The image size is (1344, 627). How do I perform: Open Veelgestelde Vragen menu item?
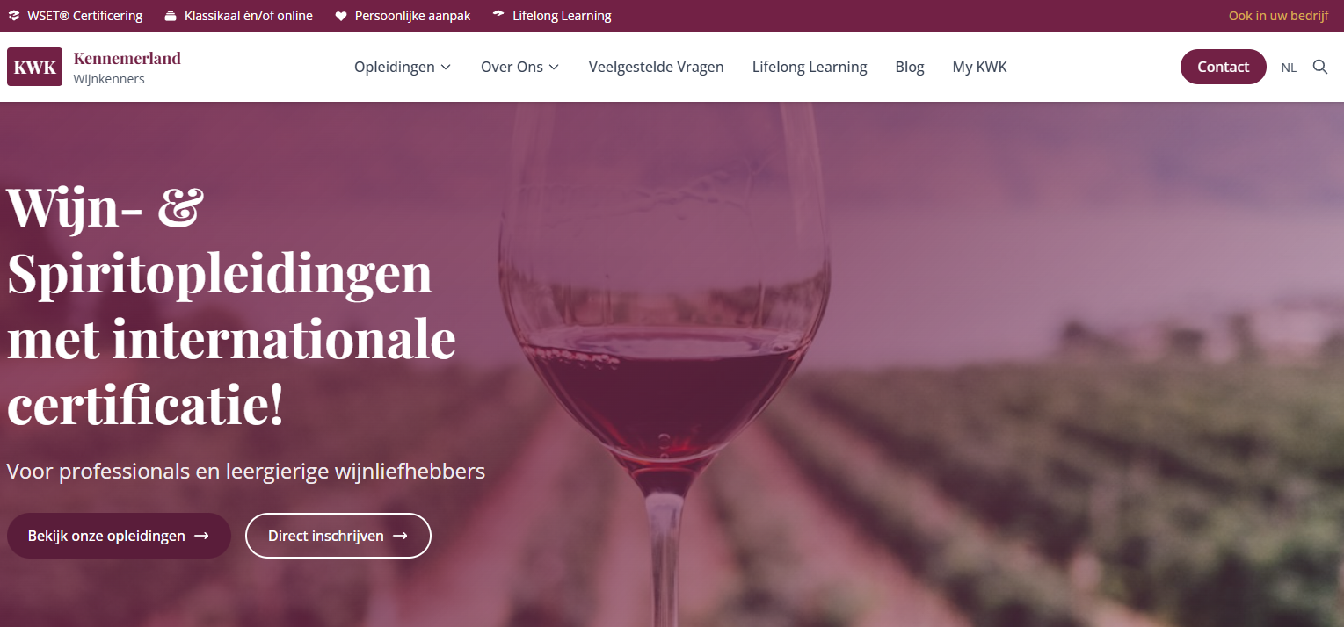657,67
